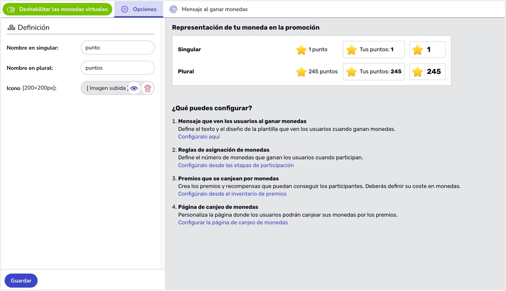Click heading Representación de tu moneda en la promoción
Screen dimensions: 506x291
(246, 28)
